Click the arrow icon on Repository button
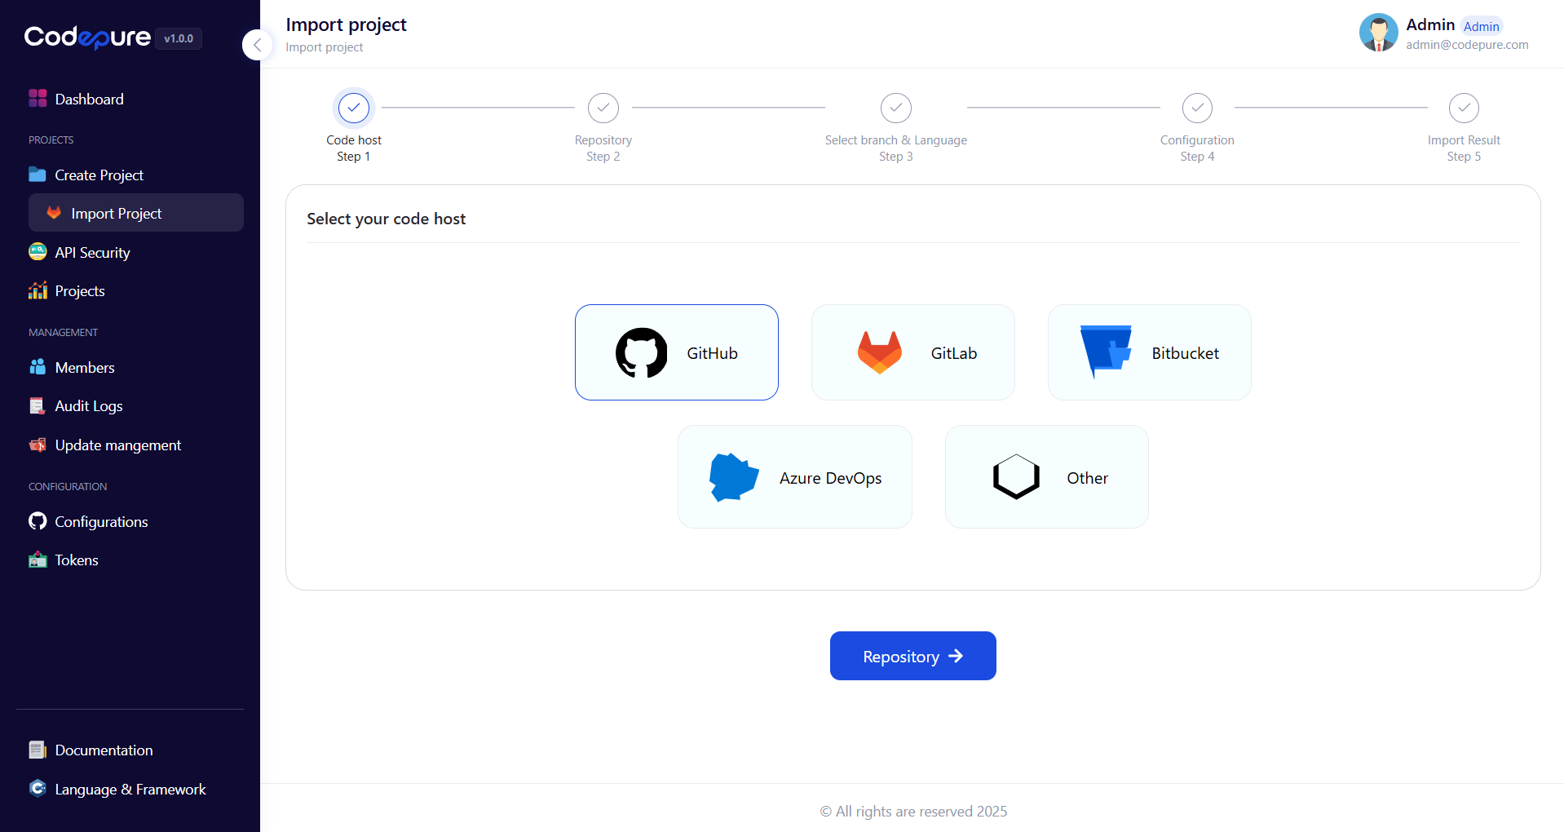This screenshot has height=832, width=1564. click(956, 656)
